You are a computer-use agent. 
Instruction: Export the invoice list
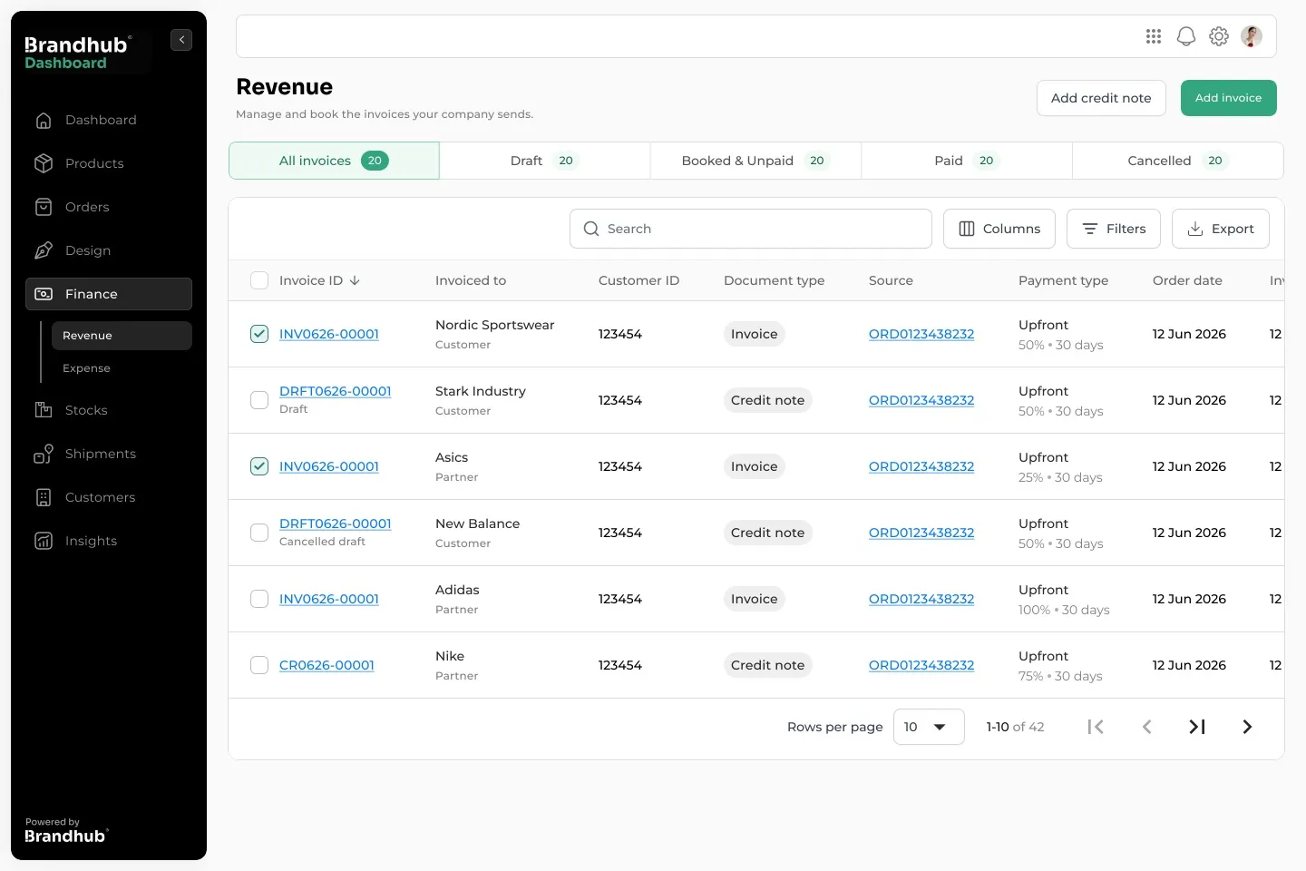pos(1221,229)
